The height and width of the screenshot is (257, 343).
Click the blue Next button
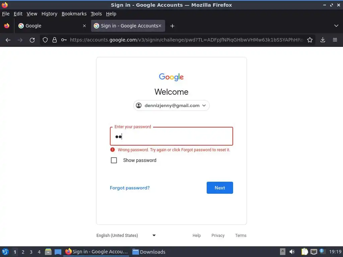pyautogui.click(x=220, y=188)
